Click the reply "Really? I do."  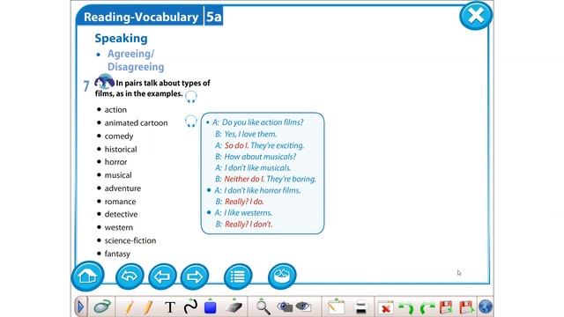(x=244, y=202)
